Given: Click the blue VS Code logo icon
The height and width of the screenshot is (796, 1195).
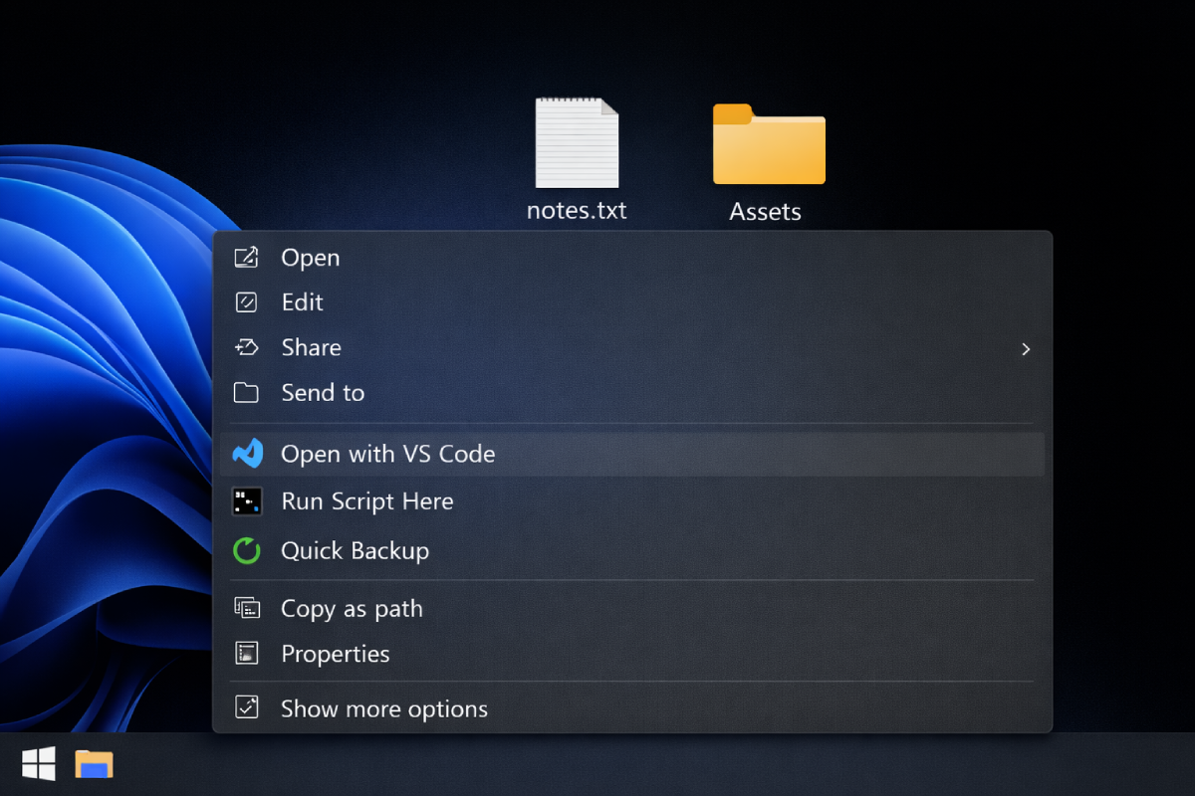Looking at the screenshot, I should 247,454.
